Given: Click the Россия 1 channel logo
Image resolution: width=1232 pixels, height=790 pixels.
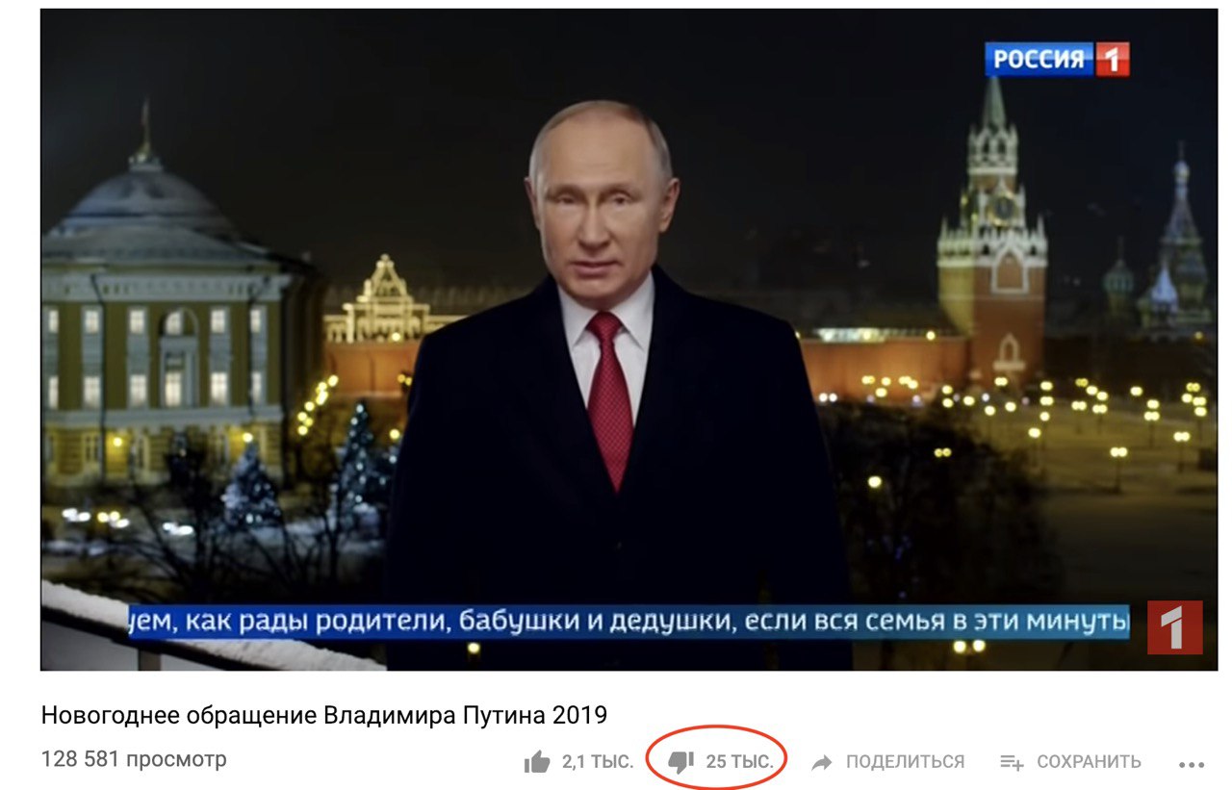Looking at the screenshot, I should (1057, 60).
